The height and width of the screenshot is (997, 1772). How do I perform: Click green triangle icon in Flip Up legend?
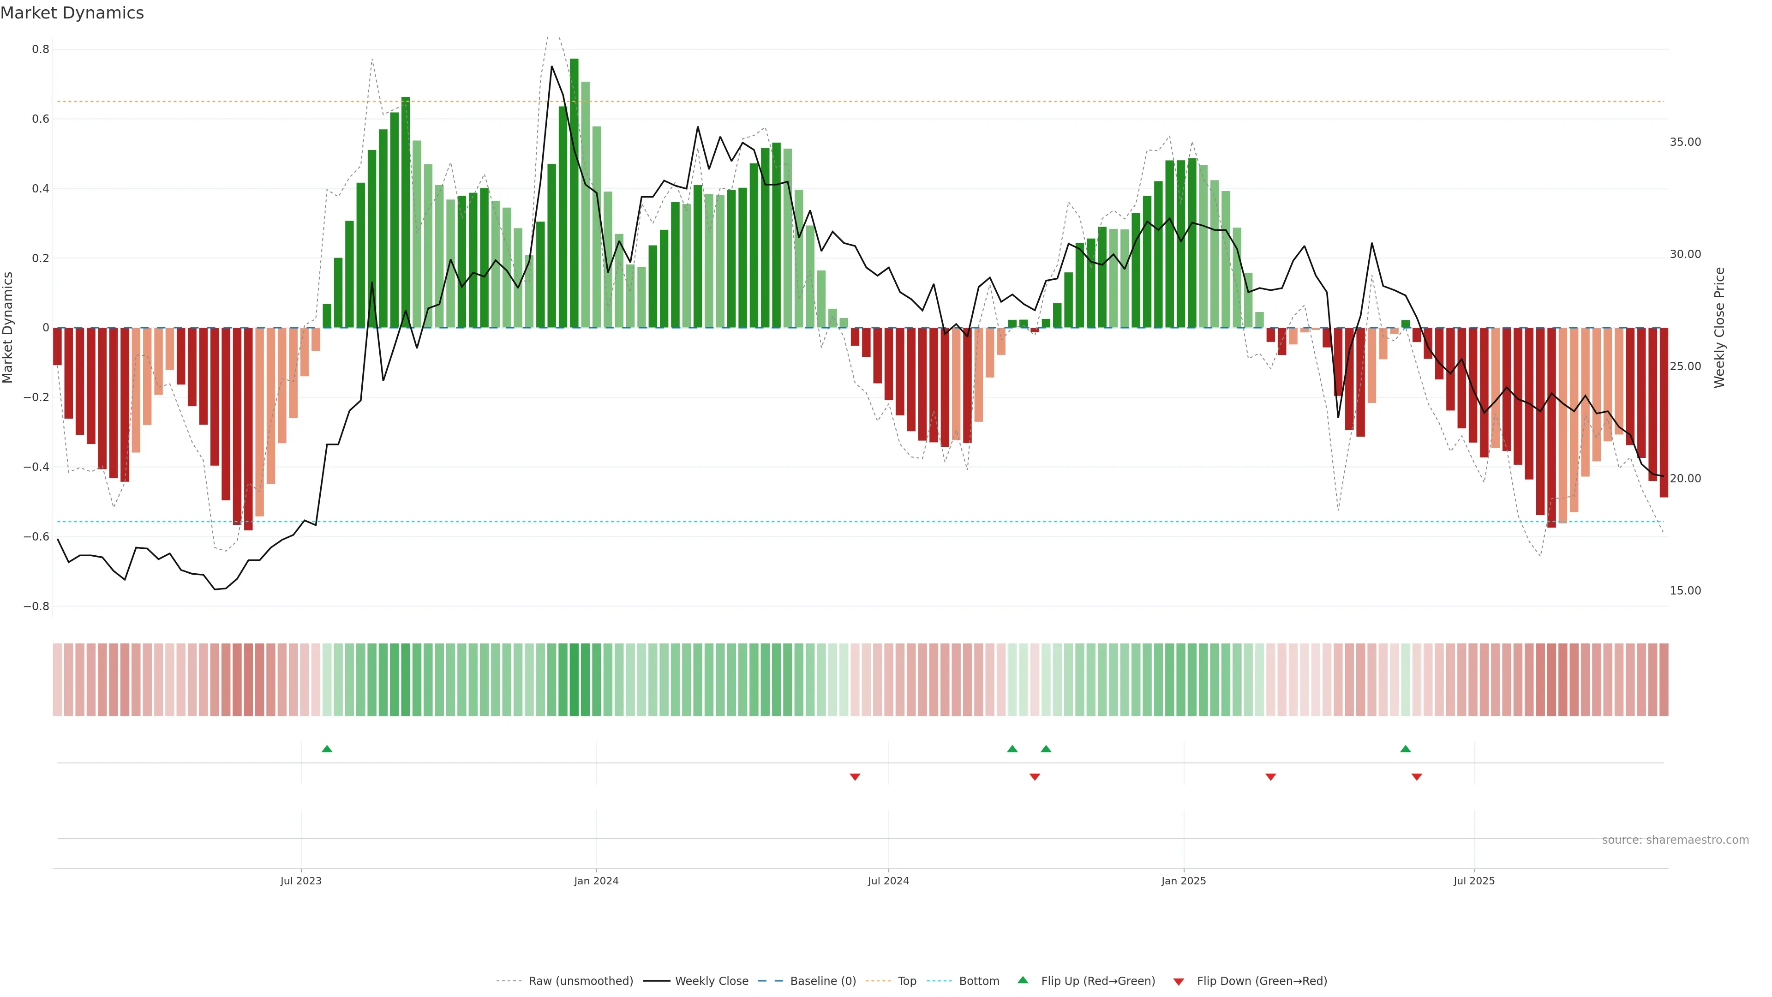[1023, 980]
